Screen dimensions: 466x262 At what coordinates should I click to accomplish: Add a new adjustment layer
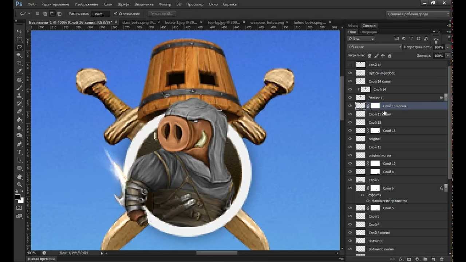pyautogui.click(x=417, y=259)
